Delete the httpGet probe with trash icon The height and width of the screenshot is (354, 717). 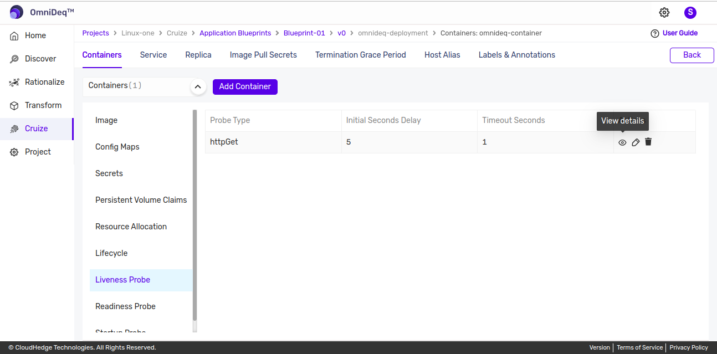[648, 142]
